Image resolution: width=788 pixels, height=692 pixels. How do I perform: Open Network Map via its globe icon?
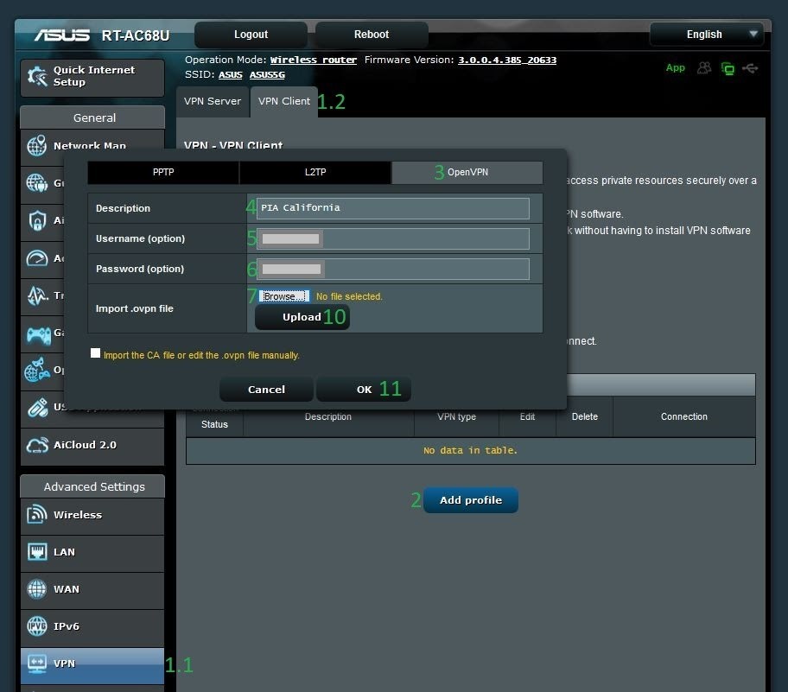pos(36,146)
